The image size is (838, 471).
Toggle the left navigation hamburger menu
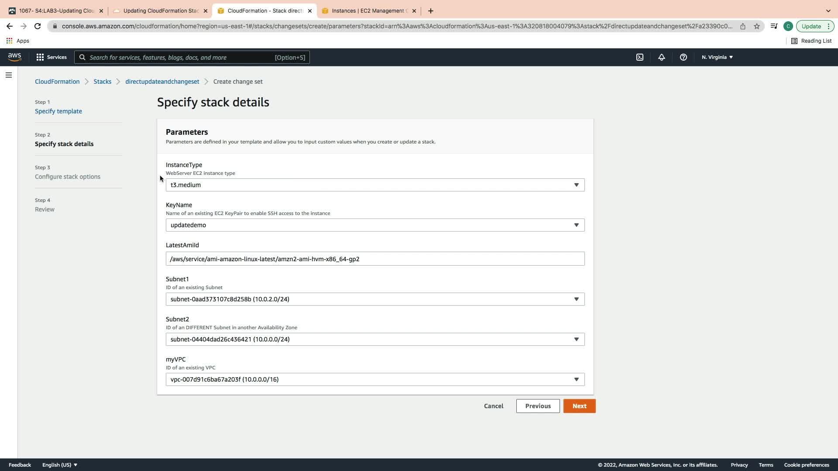8,75
